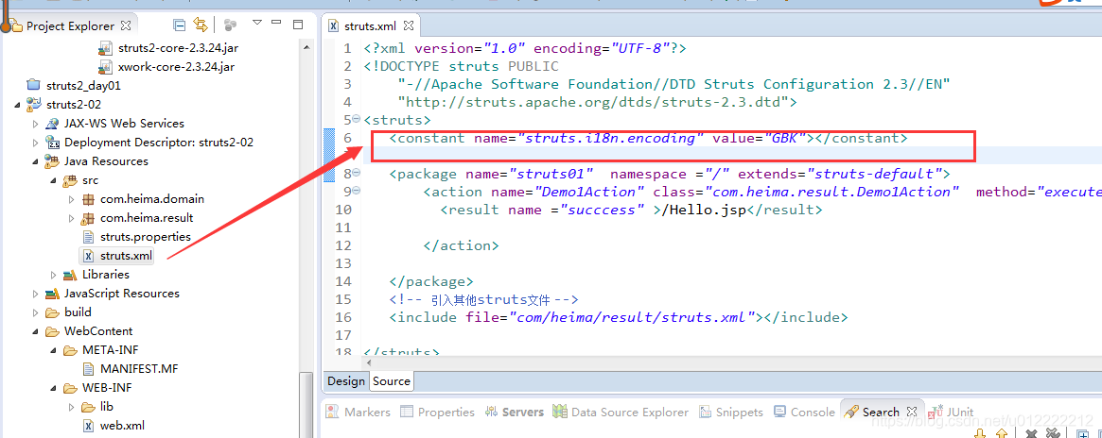Viewport: 1102px width, 438px height.
Task: Click the JAX-WS Web Services icon
Action: [x=53, y=124]
